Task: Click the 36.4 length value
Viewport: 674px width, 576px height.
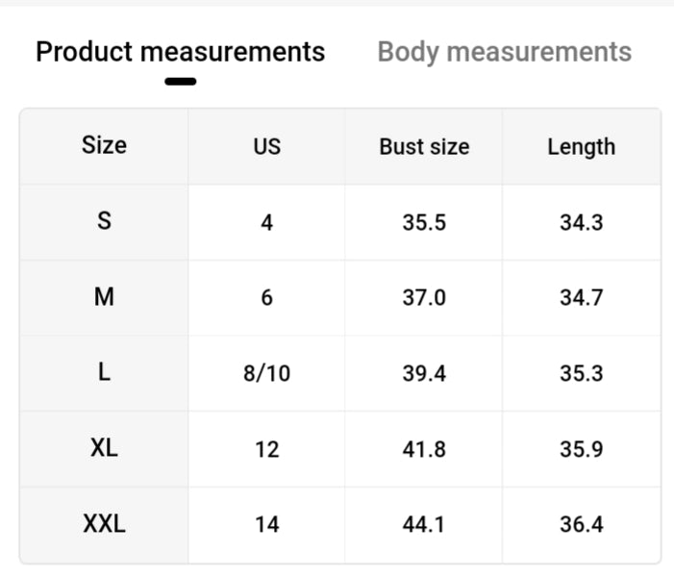Action: 581,525
